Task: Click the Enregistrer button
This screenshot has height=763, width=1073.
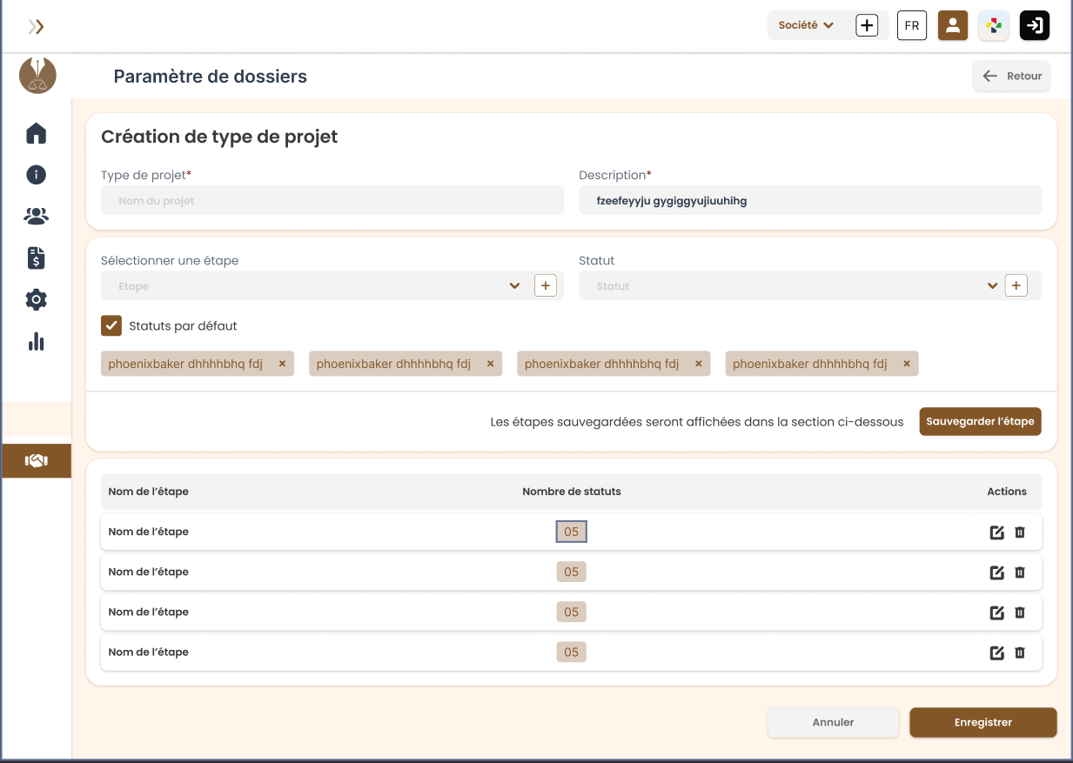Action: 983,722
